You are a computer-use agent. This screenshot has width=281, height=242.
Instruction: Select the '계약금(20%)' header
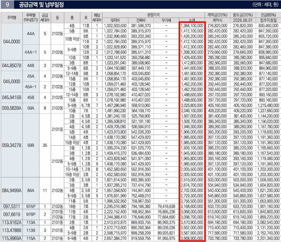(217, 15)
